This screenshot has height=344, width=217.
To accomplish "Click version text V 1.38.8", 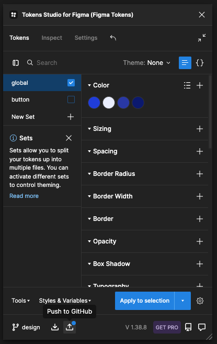I will pos(136,327).
